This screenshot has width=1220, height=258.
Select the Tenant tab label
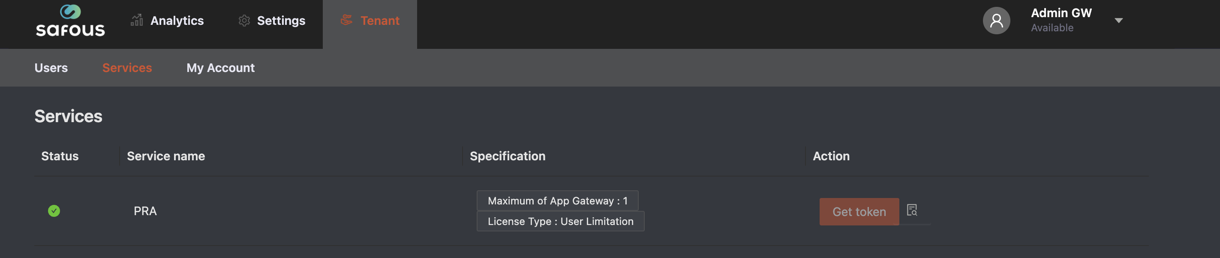[380, 20]
